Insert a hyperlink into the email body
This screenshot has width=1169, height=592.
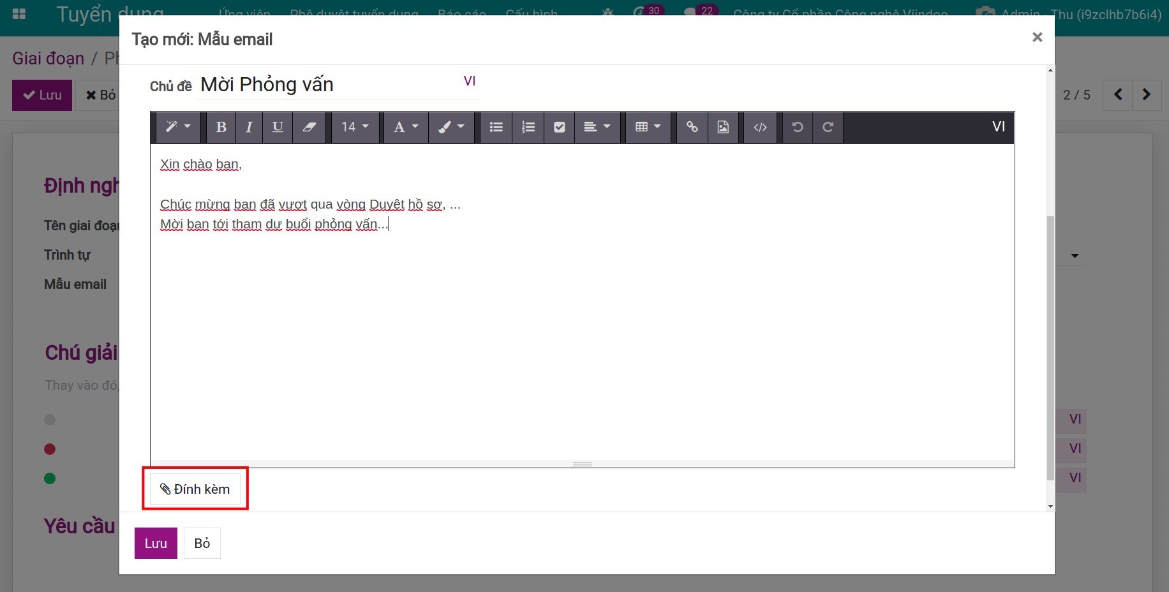[x=692, y=127]
